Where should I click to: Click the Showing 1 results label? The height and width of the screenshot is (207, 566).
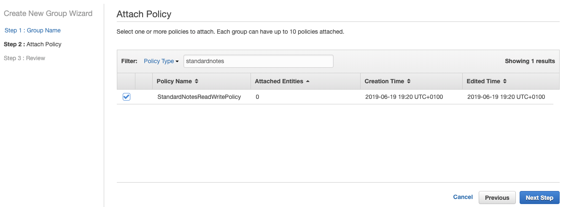point(530,61)
